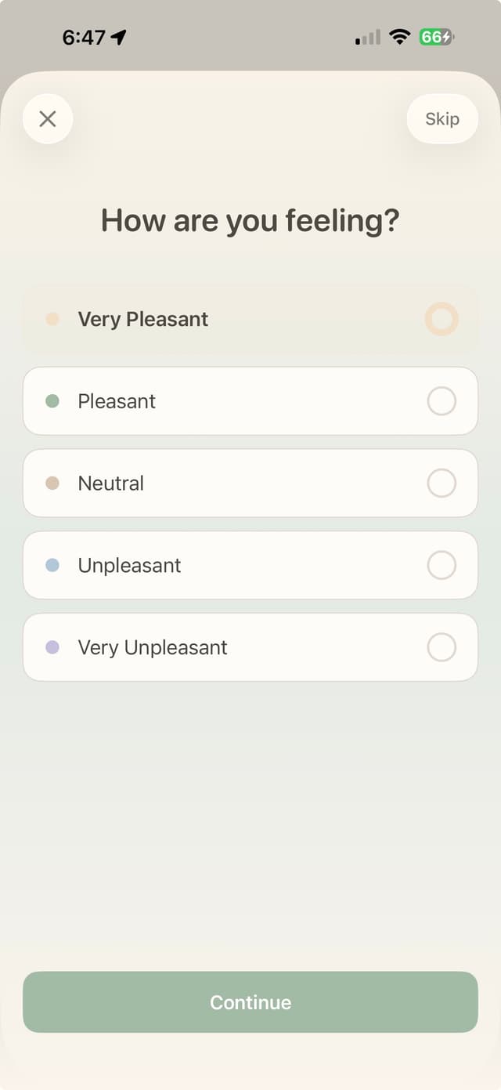Image resolution: width=501 pixels, height=1090 pixels.
Task: Select the Neutral radio button
Action: coord(441,483)
